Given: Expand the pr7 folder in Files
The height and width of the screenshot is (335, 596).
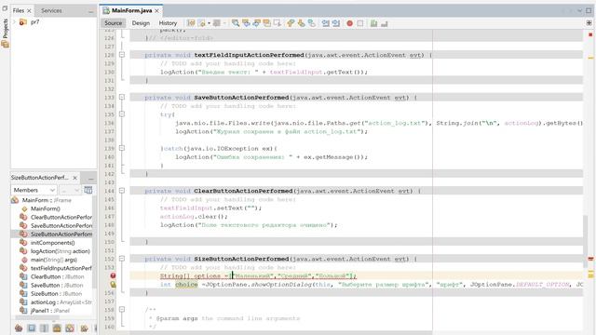Looking at the screenshot, I should point(15,22).
